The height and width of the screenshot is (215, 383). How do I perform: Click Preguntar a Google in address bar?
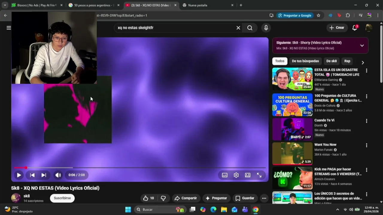pos(295,16)
